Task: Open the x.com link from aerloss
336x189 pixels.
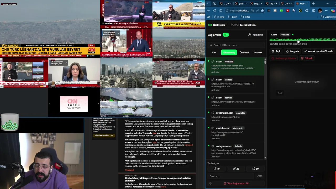Action: (x=235, y=85)
